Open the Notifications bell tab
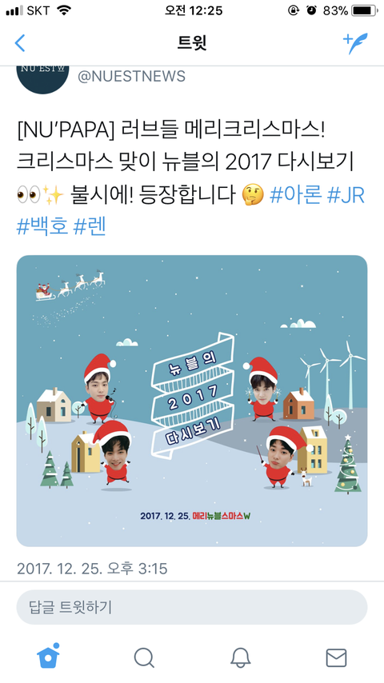The width and height of the screenshot is (384, 683). click(240, 657)
